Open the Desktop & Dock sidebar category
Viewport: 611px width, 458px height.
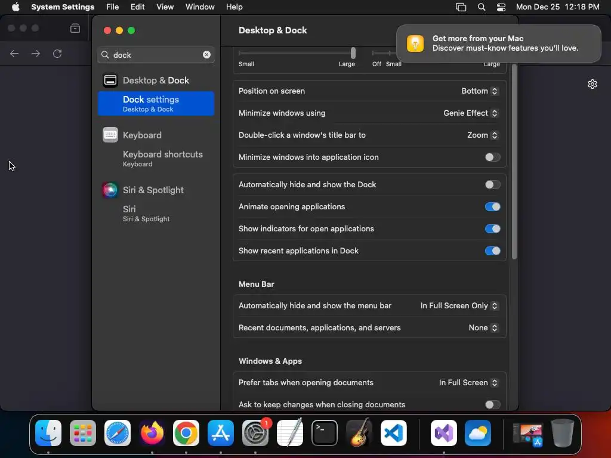(x=156, y=81)
